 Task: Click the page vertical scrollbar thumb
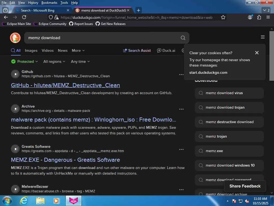tap(272, 56)
